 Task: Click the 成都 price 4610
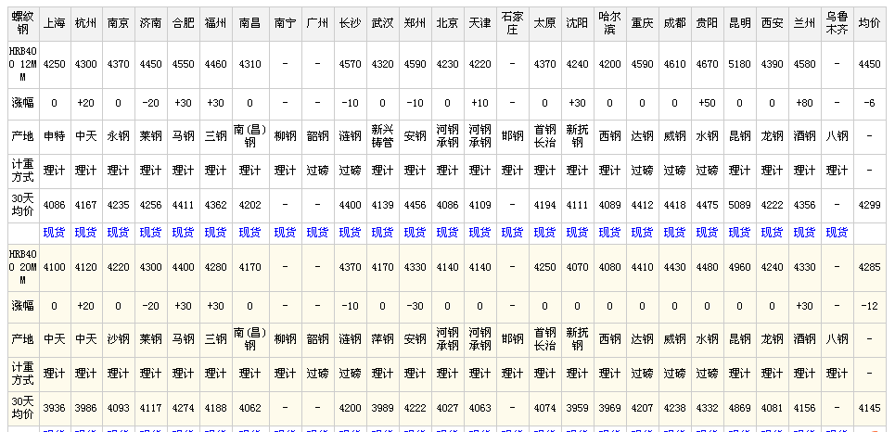[674, 65]
